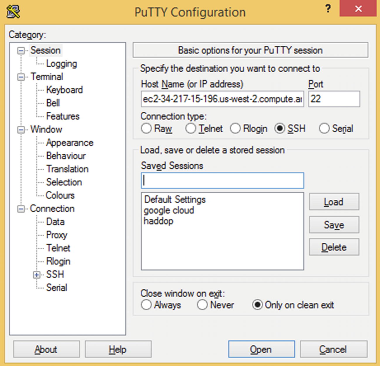380x366 pixels.
Task: Collapse the Connection category node
Action: 21,209
